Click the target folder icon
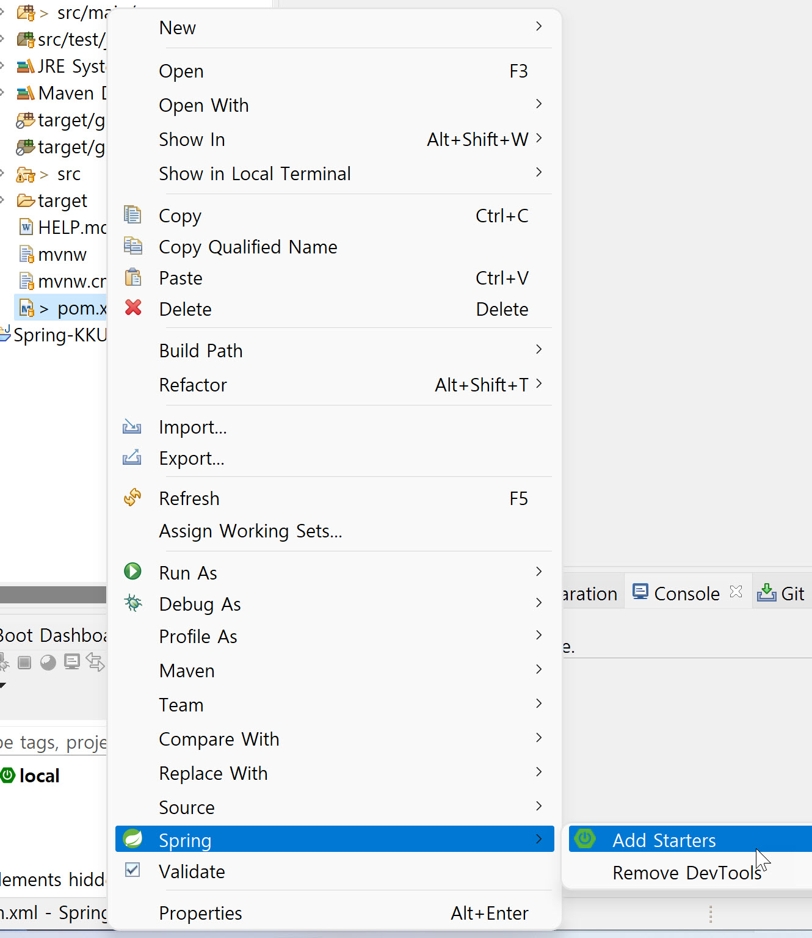The image size is (812, 938). click(26, 200)
